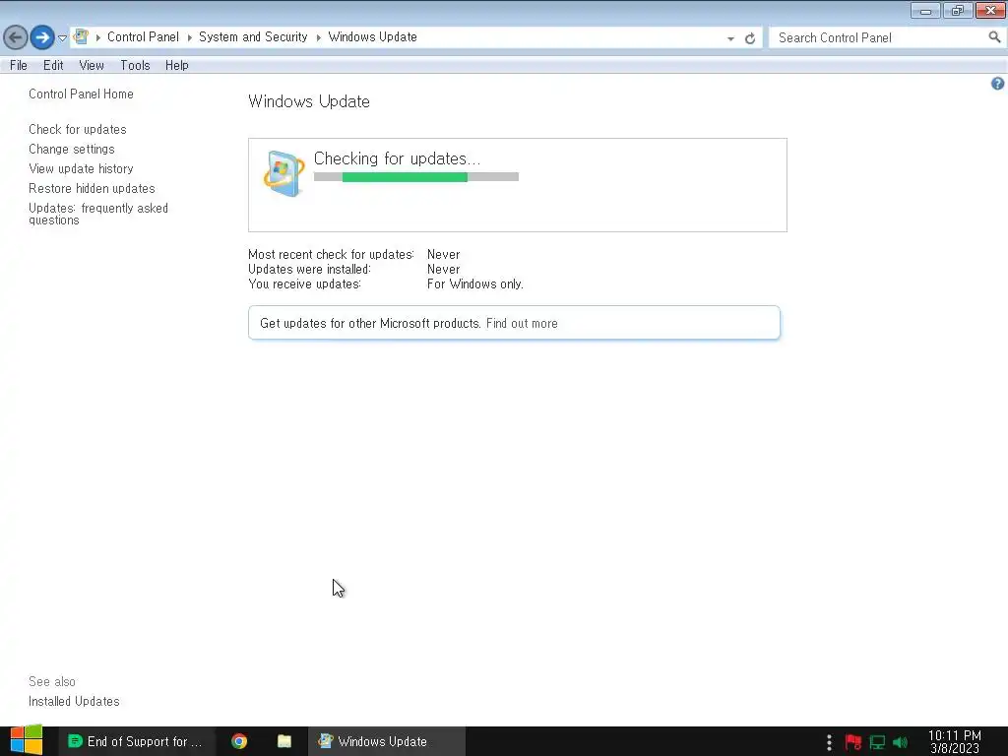Go to Control Panel Home
The width and height of the screenshot is (1008, 756).
(81, 94)
